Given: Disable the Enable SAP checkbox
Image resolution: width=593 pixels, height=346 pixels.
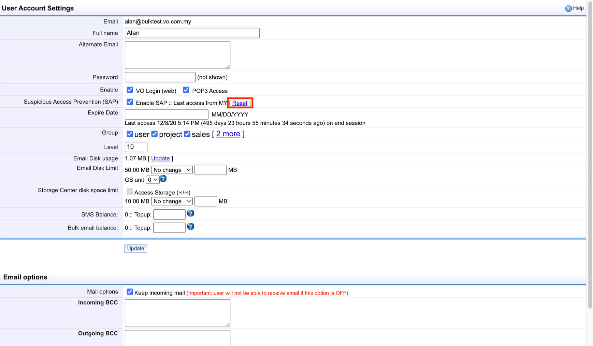Looking at the screenshot, I should point(130,102).
